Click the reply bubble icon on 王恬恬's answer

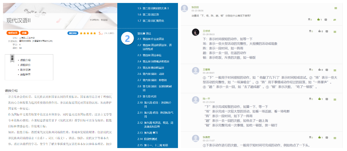[327, 31]
